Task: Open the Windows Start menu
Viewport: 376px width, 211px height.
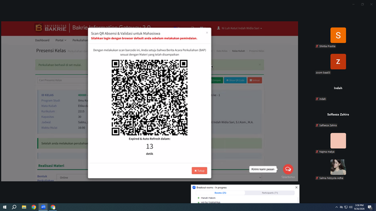Action: click(5, 207)
